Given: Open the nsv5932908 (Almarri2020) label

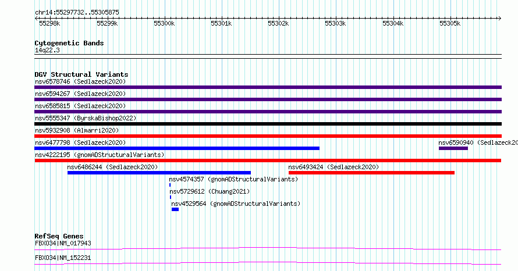Looking at the screenshot, I should pos(77,130).
